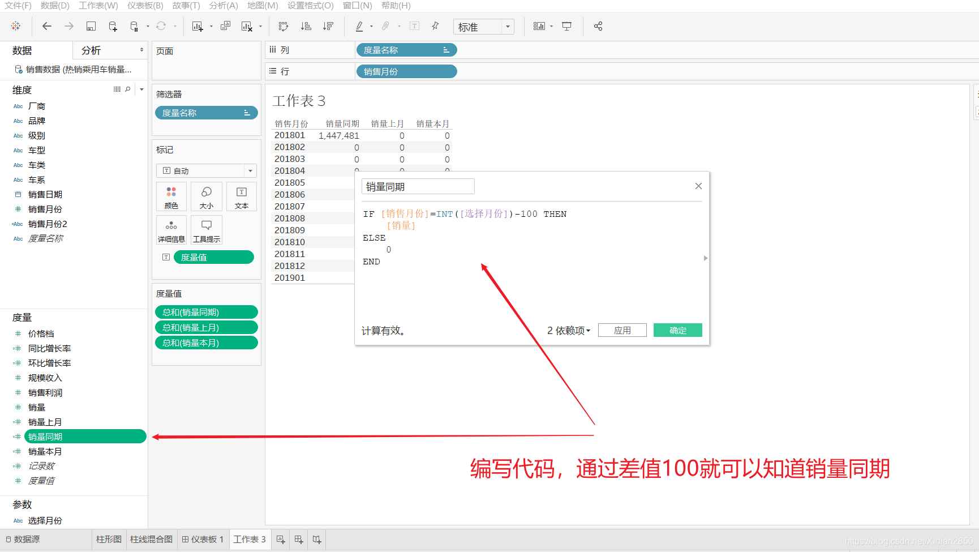Viewport: 979px width, 552px height.
Task: Open the 分析 pane switch arrow
Action: (141, 50)
